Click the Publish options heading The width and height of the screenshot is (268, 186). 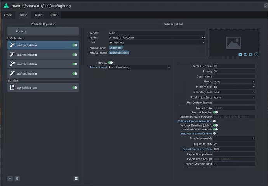[173, 24]
